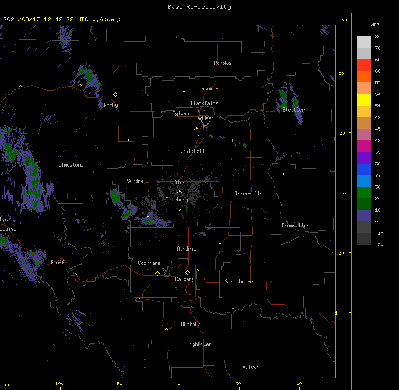
Task: Click the dBZ legend heading
Action: [x=375, y=25]
